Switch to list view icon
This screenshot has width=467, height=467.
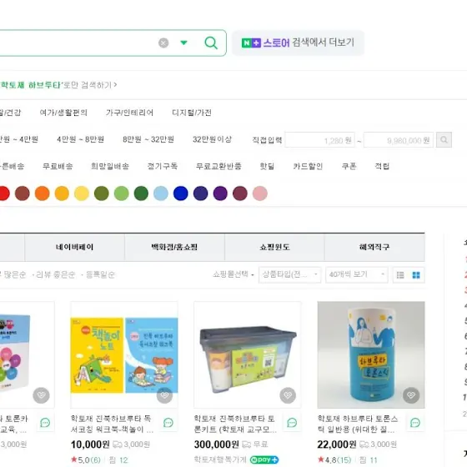400,275
